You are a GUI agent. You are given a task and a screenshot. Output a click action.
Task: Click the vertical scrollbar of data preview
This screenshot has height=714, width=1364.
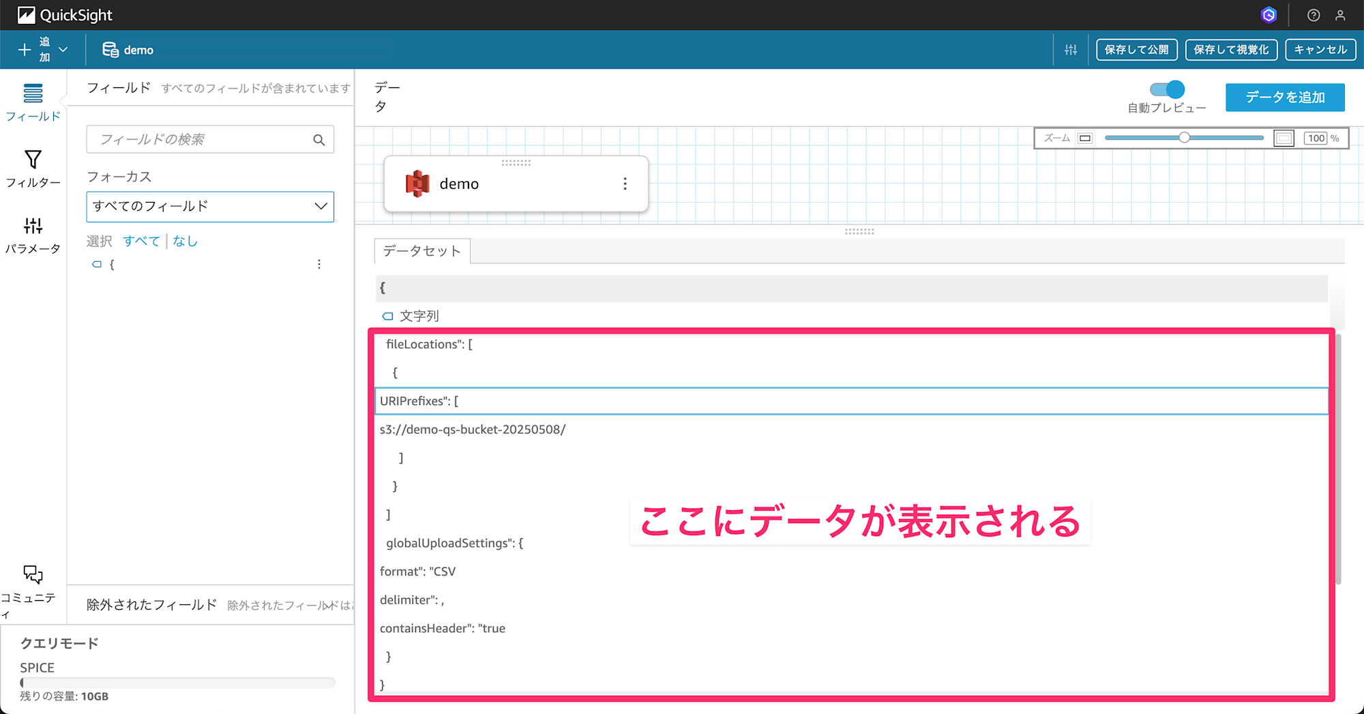tap(1338, 459)
